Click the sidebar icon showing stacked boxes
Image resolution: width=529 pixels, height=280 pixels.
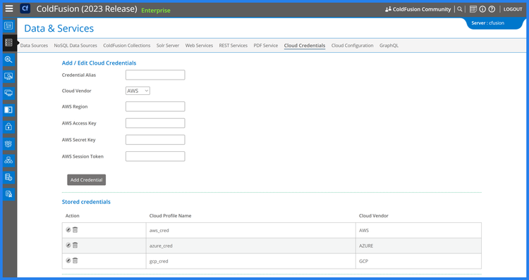(8, 144)
